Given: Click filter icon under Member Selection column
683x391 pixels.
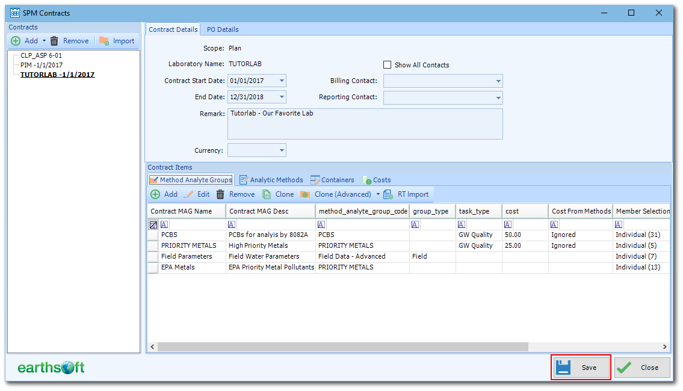Looking at the screenshot, I should click(619, 224).
